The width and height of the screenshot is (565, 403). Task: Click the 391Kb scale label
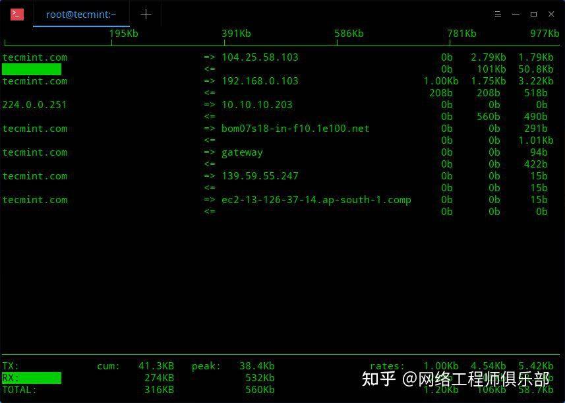coord(236,34)
